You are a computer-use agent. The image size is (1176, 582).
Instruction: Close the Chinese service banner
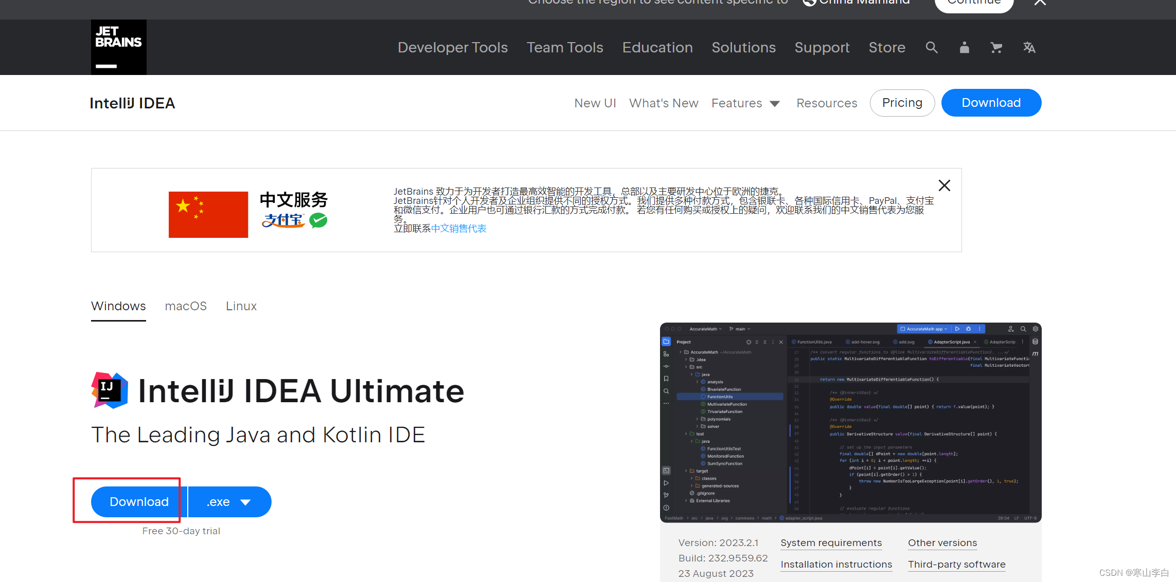click(x=945, y=185)
